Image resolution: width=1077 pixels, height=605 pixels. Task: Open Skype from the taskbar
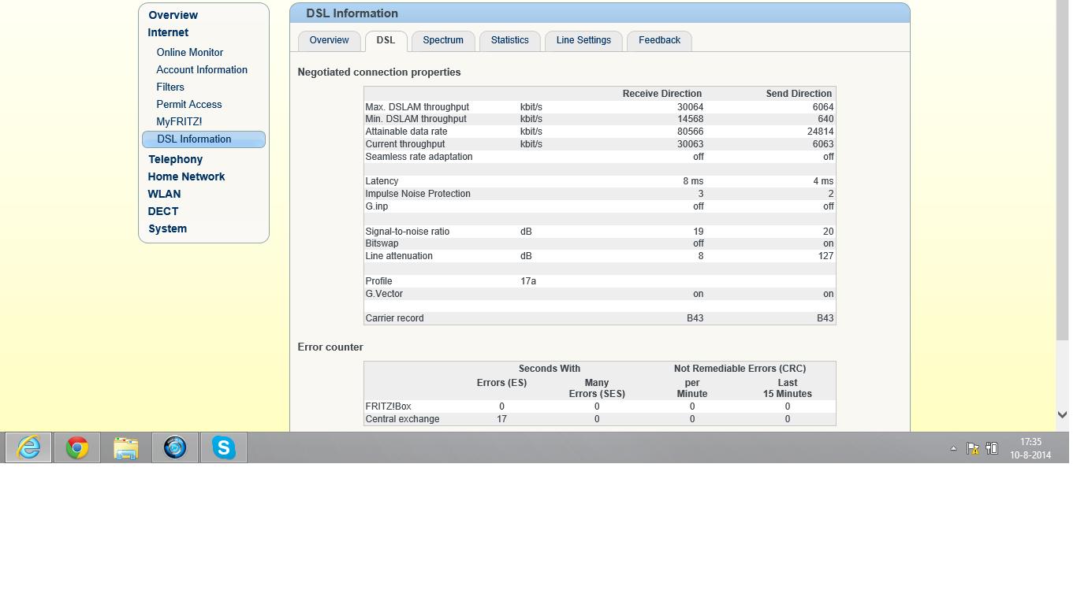click(x=224, y=447)
